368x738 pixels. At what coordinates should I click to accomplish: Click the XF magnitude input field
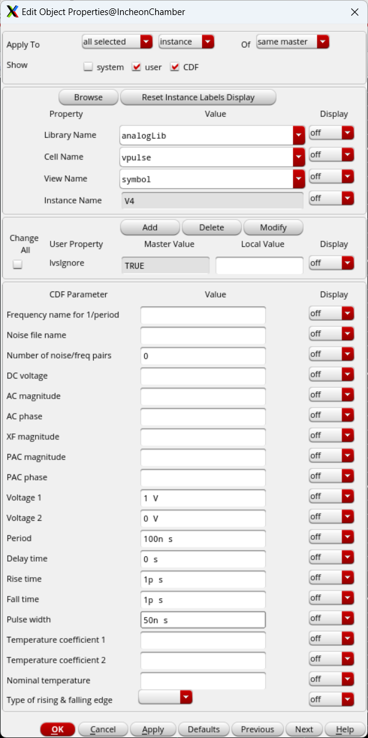(203, 437)
